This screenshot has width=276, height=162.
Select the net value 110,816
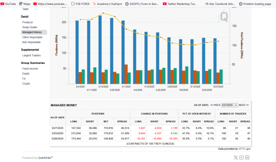109,128
